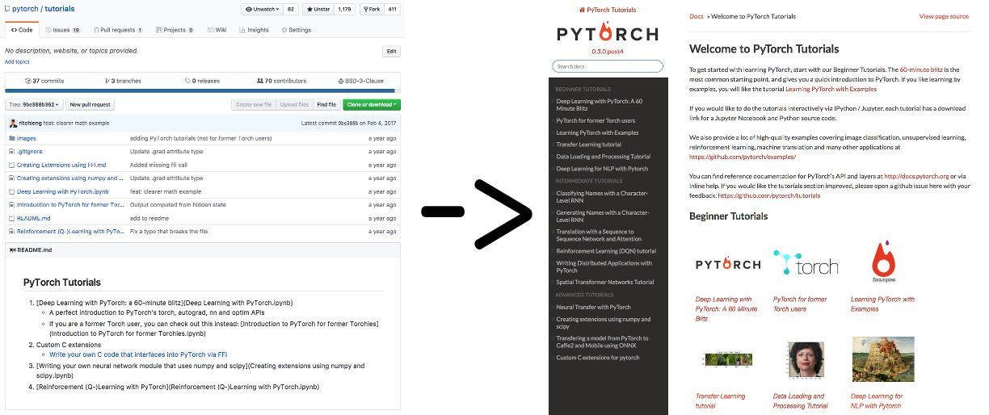
Task: Click the Fork button
Action: point(372,10)
